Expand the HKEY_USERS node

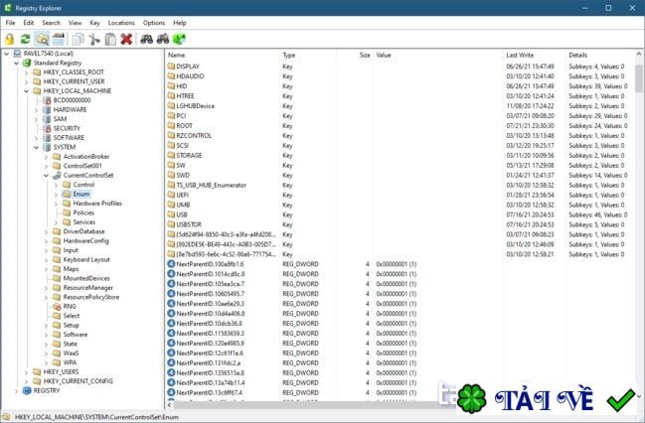coord(26,372)
